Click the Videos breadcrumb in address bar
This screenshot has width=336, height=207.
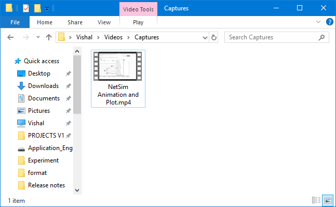tap(113, 37)
